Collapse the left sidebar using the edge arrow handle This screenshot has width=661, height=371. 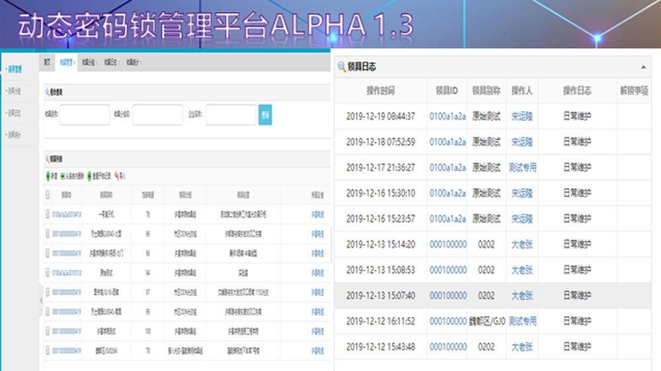click(x=41, y=299)
